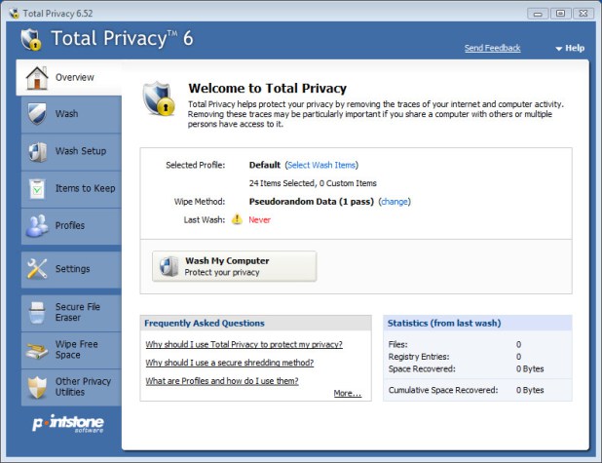
Task: Click the Select Wash Items link
Action: 321,165
